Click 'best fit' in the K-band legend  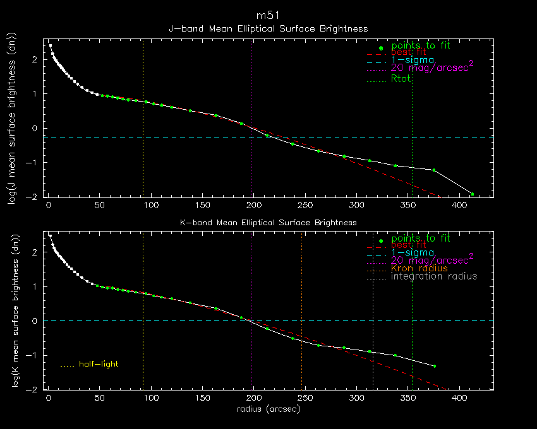(x=408, y=245)
